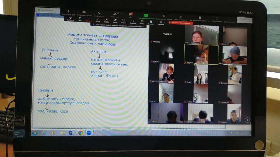Open audio options arrow beside microphone
The width and height of the screenshot is (280, 157).
pyautogui.click(x=74, y=12)
